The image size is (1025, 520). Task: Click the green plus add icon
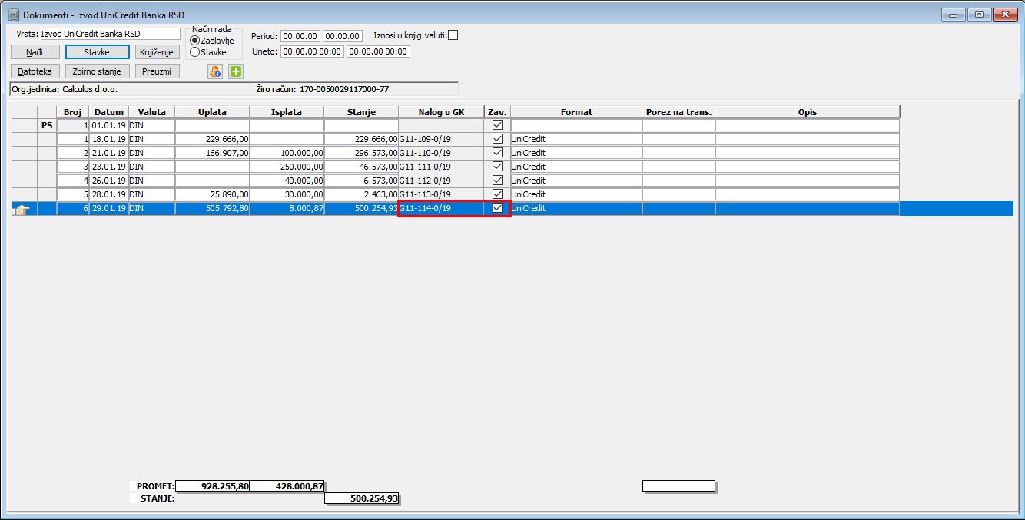coord(236,71)
